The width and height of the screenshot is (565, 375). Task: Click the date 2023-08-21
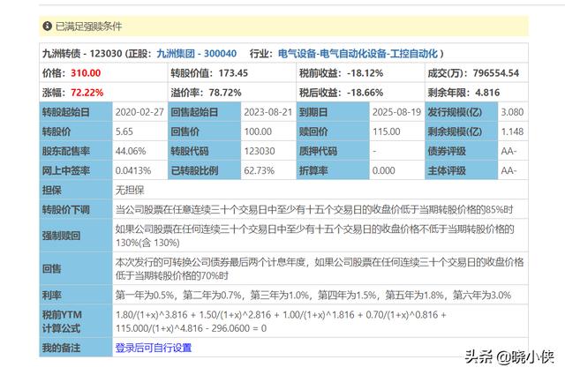point(268,112)
